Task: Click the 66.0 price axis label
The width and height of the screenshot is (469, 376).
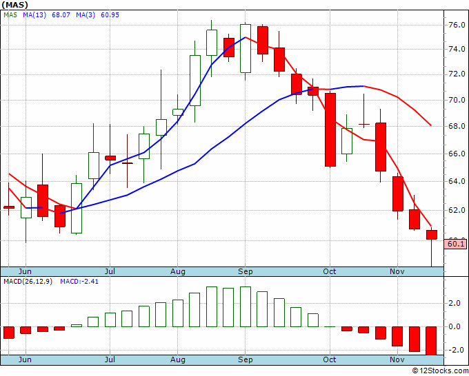Action: click(x=457, y=154)
